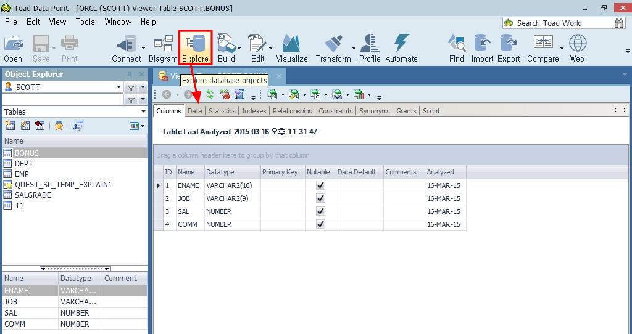This screenshot has width=632, height=334.
Task: Open the Profile tool
Action: coord(369,48)
